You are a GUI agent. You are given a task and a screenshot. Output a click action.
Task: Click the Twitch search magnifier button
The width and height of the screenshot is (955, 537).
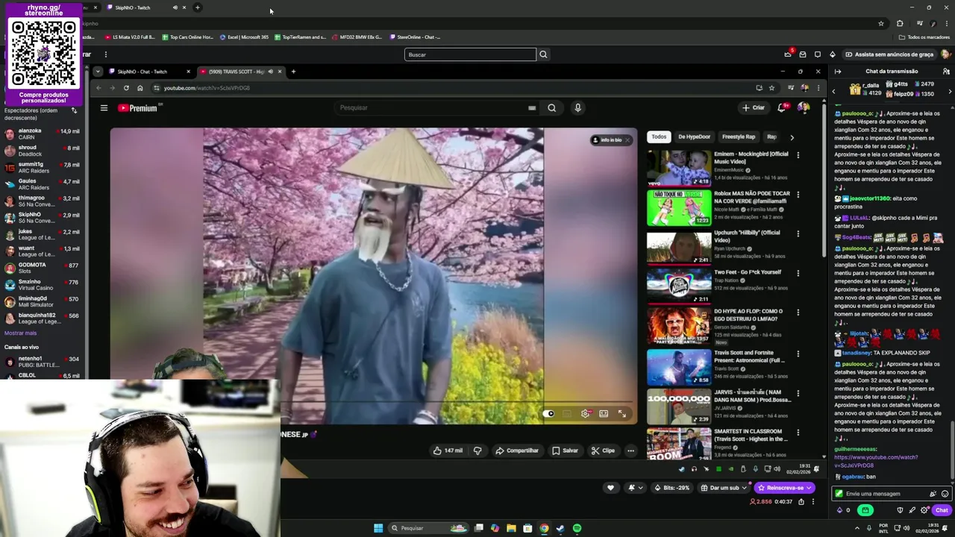coord(543,54)
